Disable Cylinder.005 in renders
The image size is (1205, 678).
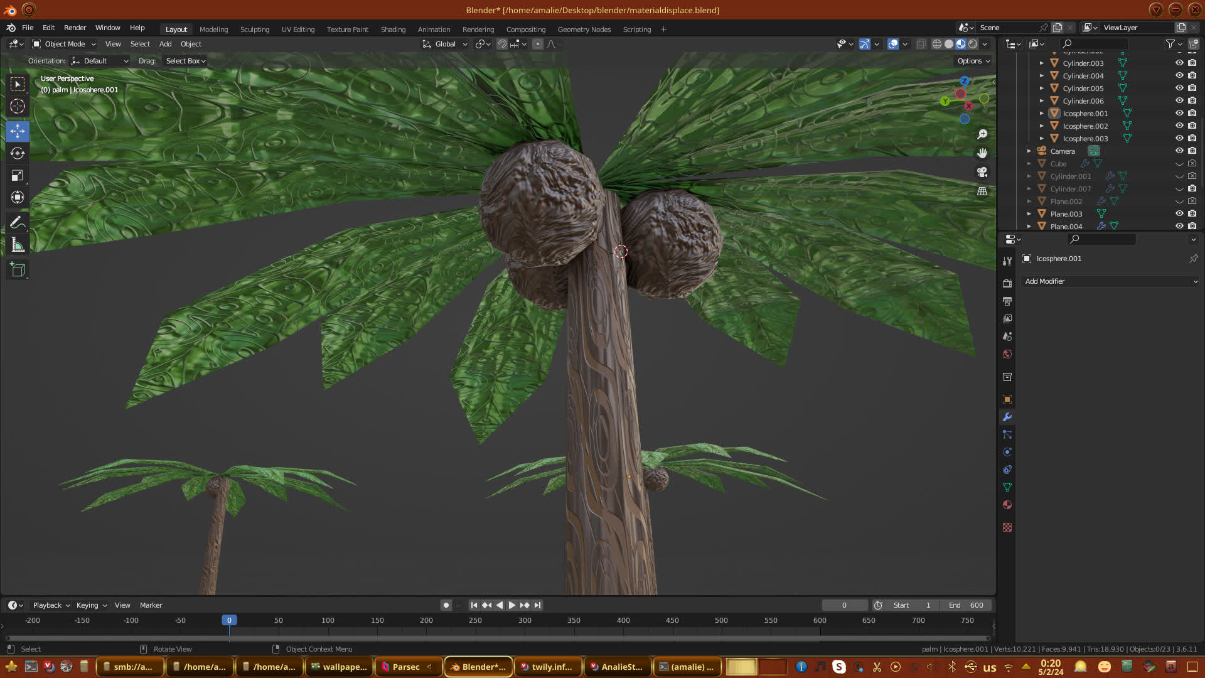click(x=1192, y=89)
